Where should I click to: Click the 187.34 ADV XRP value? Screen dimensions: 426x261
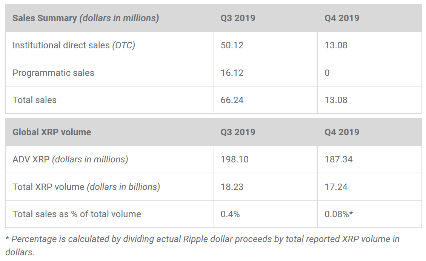pos(338,159)
